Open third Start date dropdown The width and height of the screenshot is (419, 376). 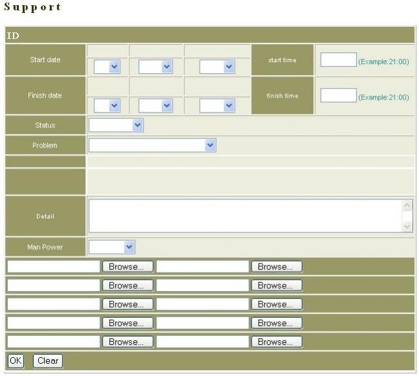point(217,66)
